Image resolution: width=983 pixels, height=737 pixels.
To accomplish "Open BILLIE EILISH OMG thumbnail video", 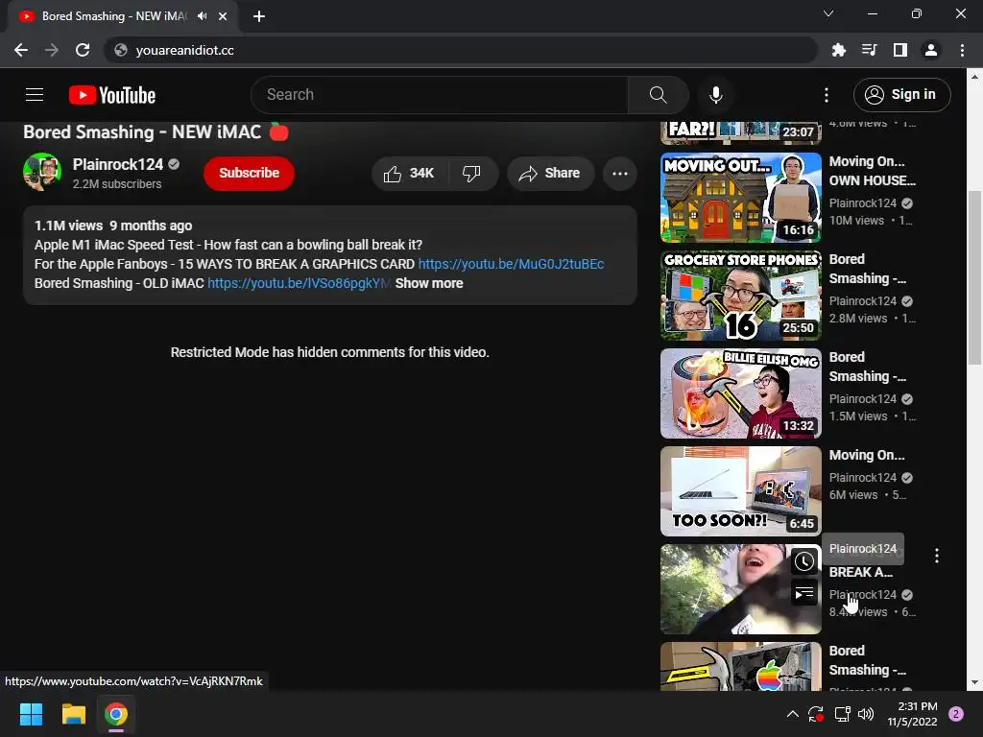I will (740, 392).
